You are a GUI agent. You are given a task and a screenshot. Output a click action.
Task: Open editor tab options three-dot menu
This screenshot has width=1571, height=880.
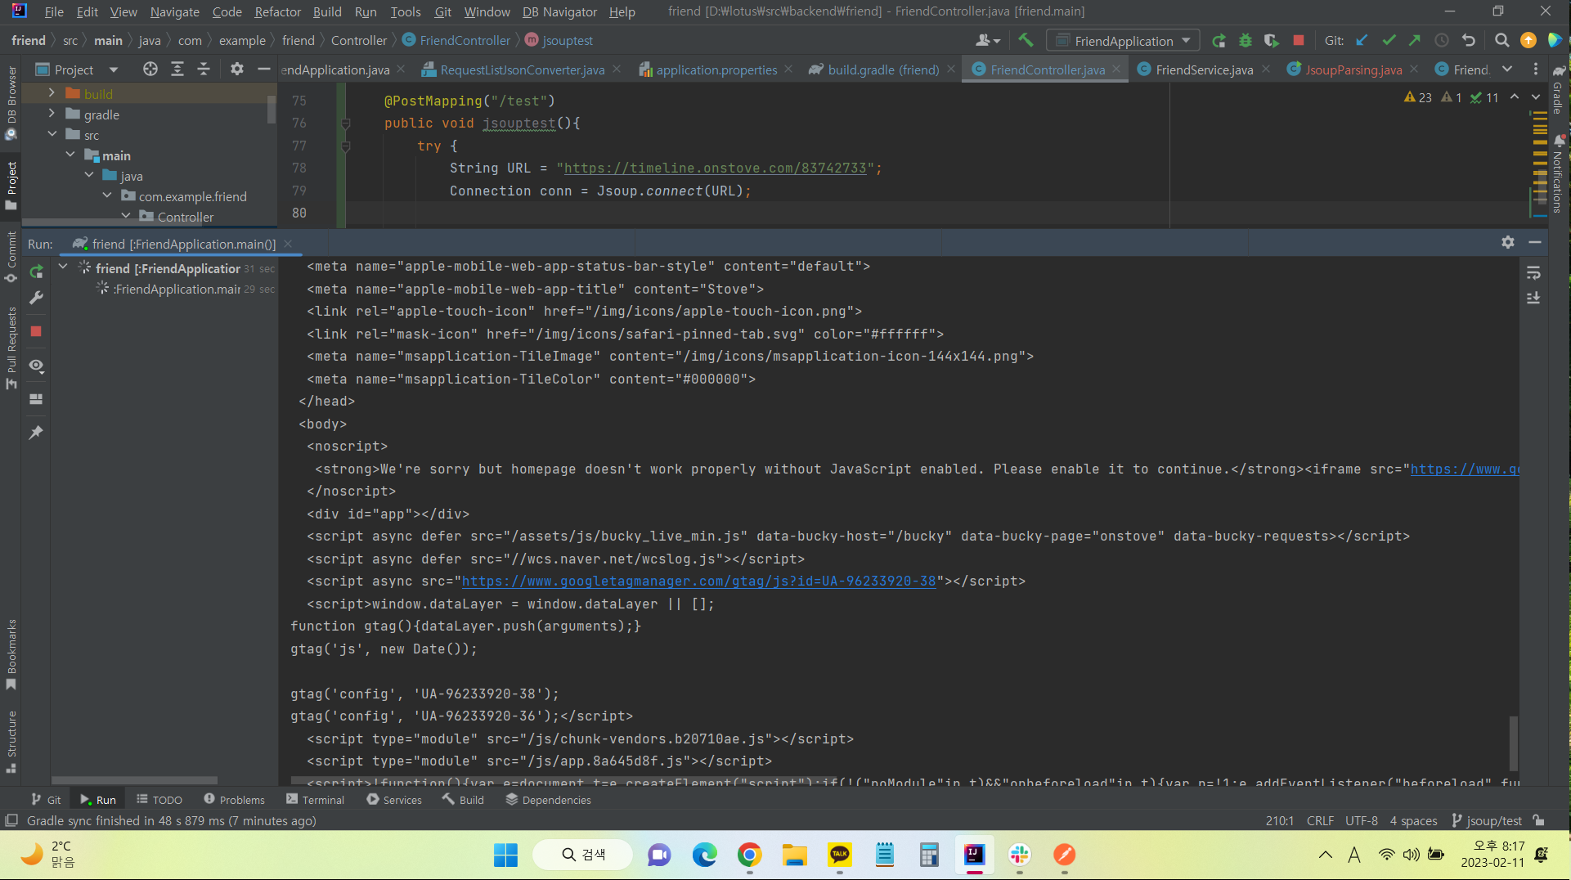pos(1535,70)
